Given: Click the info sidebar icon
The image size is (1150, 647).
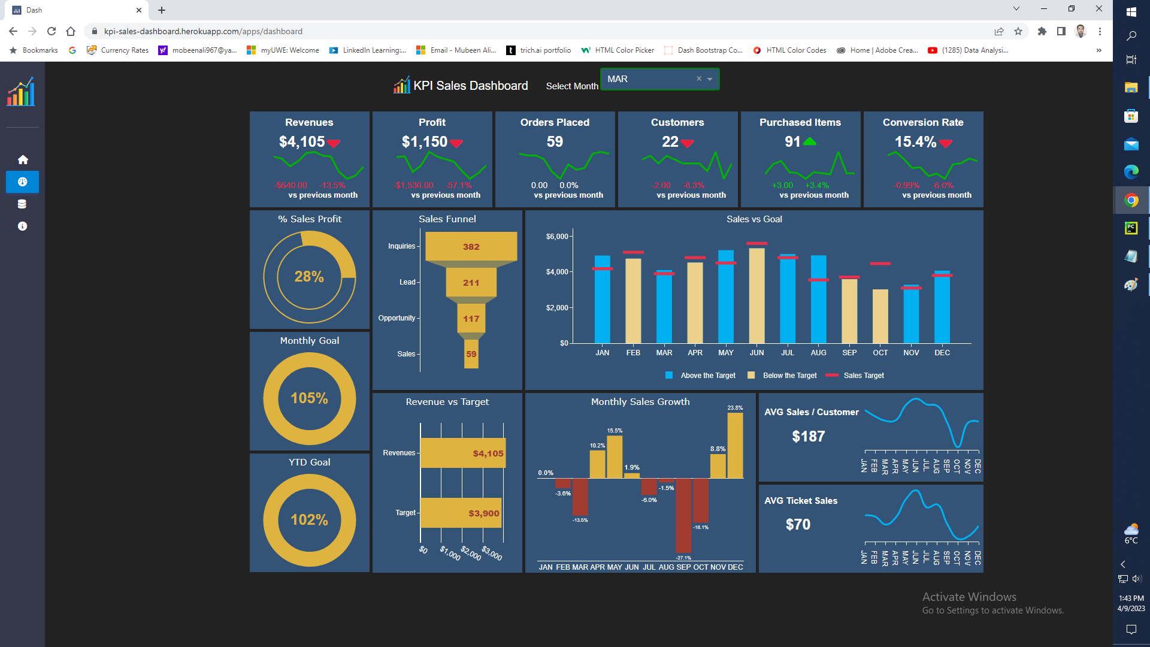Looking at the screenshot, I should (x=23, y=226).
